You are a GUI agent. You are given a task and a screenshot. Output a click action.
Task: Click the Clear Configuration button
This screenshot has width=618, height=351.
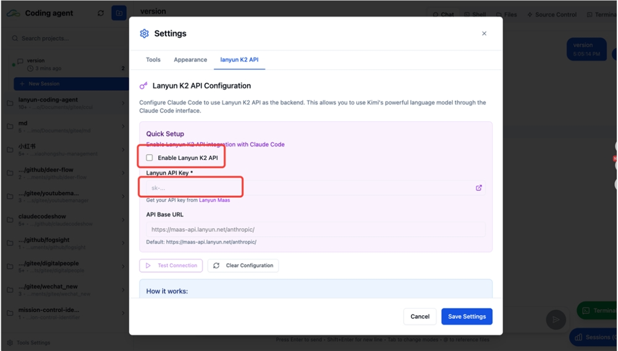pyautogui.click(x=243, y=266)
